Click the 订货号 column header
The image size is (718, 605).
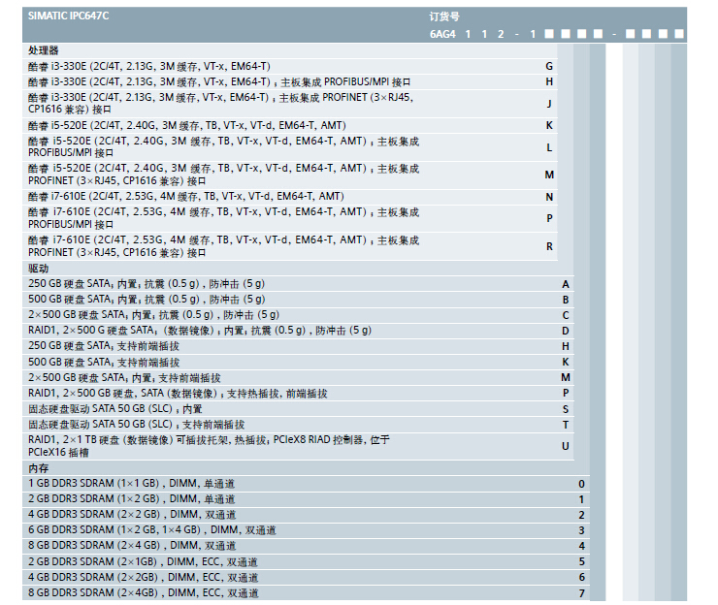pyautogui.click(x=444, y=16)
